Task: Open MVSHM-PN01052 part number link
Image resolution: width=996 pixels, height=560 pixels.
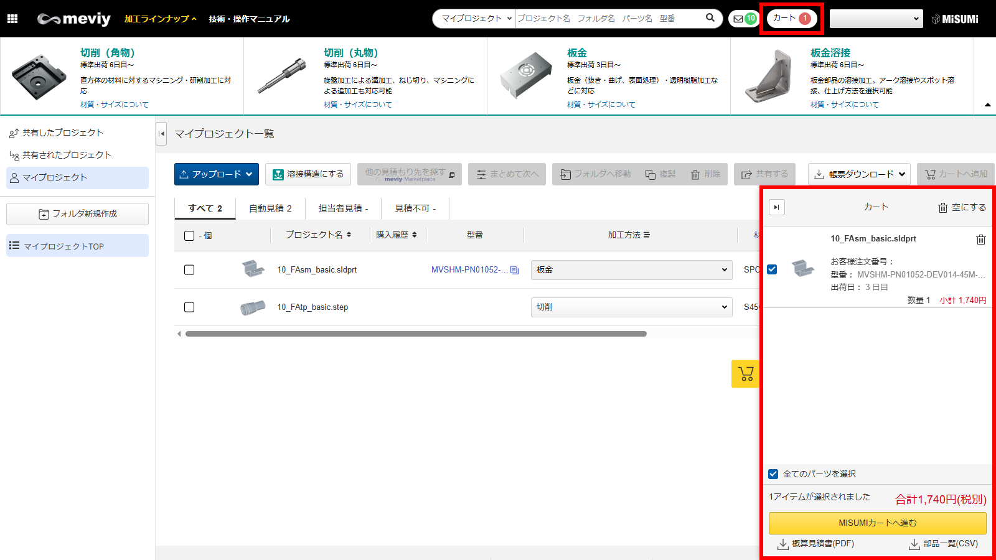Action: tap(469, 270)
